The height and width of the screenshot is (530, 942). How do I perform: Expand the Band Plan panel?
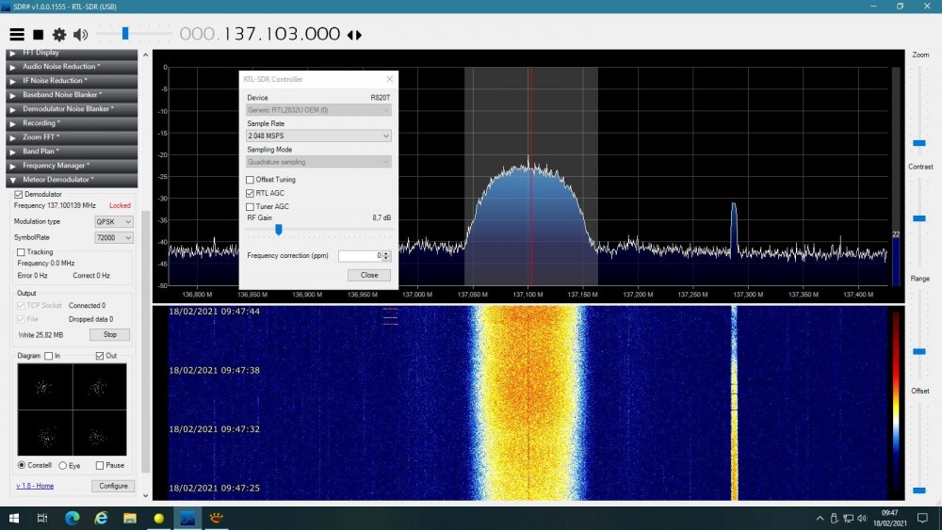(x=72, y=152)
